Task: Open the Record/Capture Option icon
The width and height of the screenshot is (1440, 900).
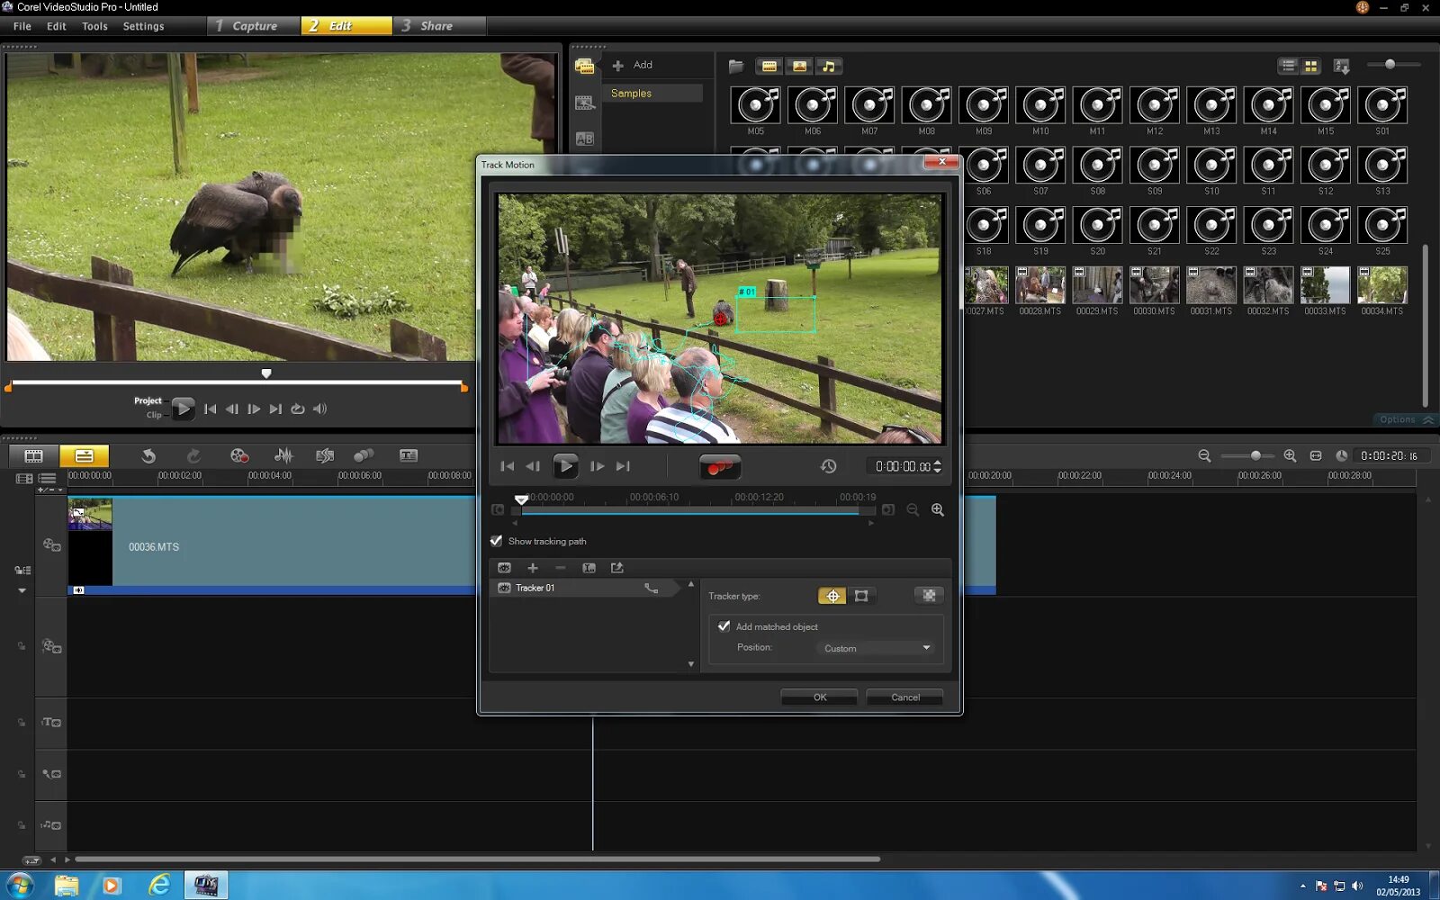Action: click(x=238, y=456)
